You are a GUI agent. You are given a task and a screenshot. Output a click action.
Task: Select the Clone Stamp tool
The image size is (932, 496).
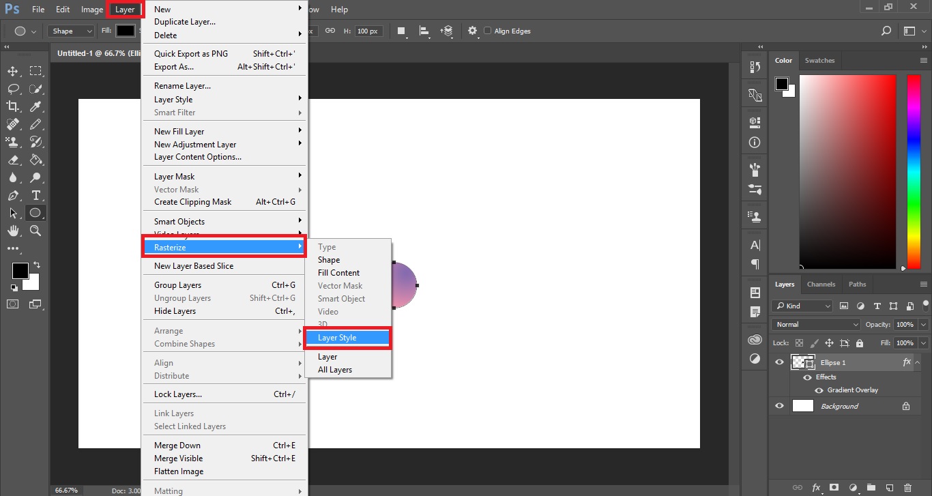pyautogui.click(x=13, y=142)
